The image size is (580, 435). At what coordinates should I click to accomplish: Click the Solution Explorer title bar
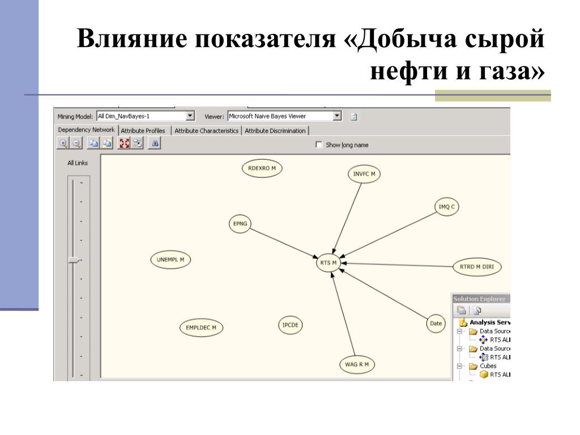(x=481, y=299)
